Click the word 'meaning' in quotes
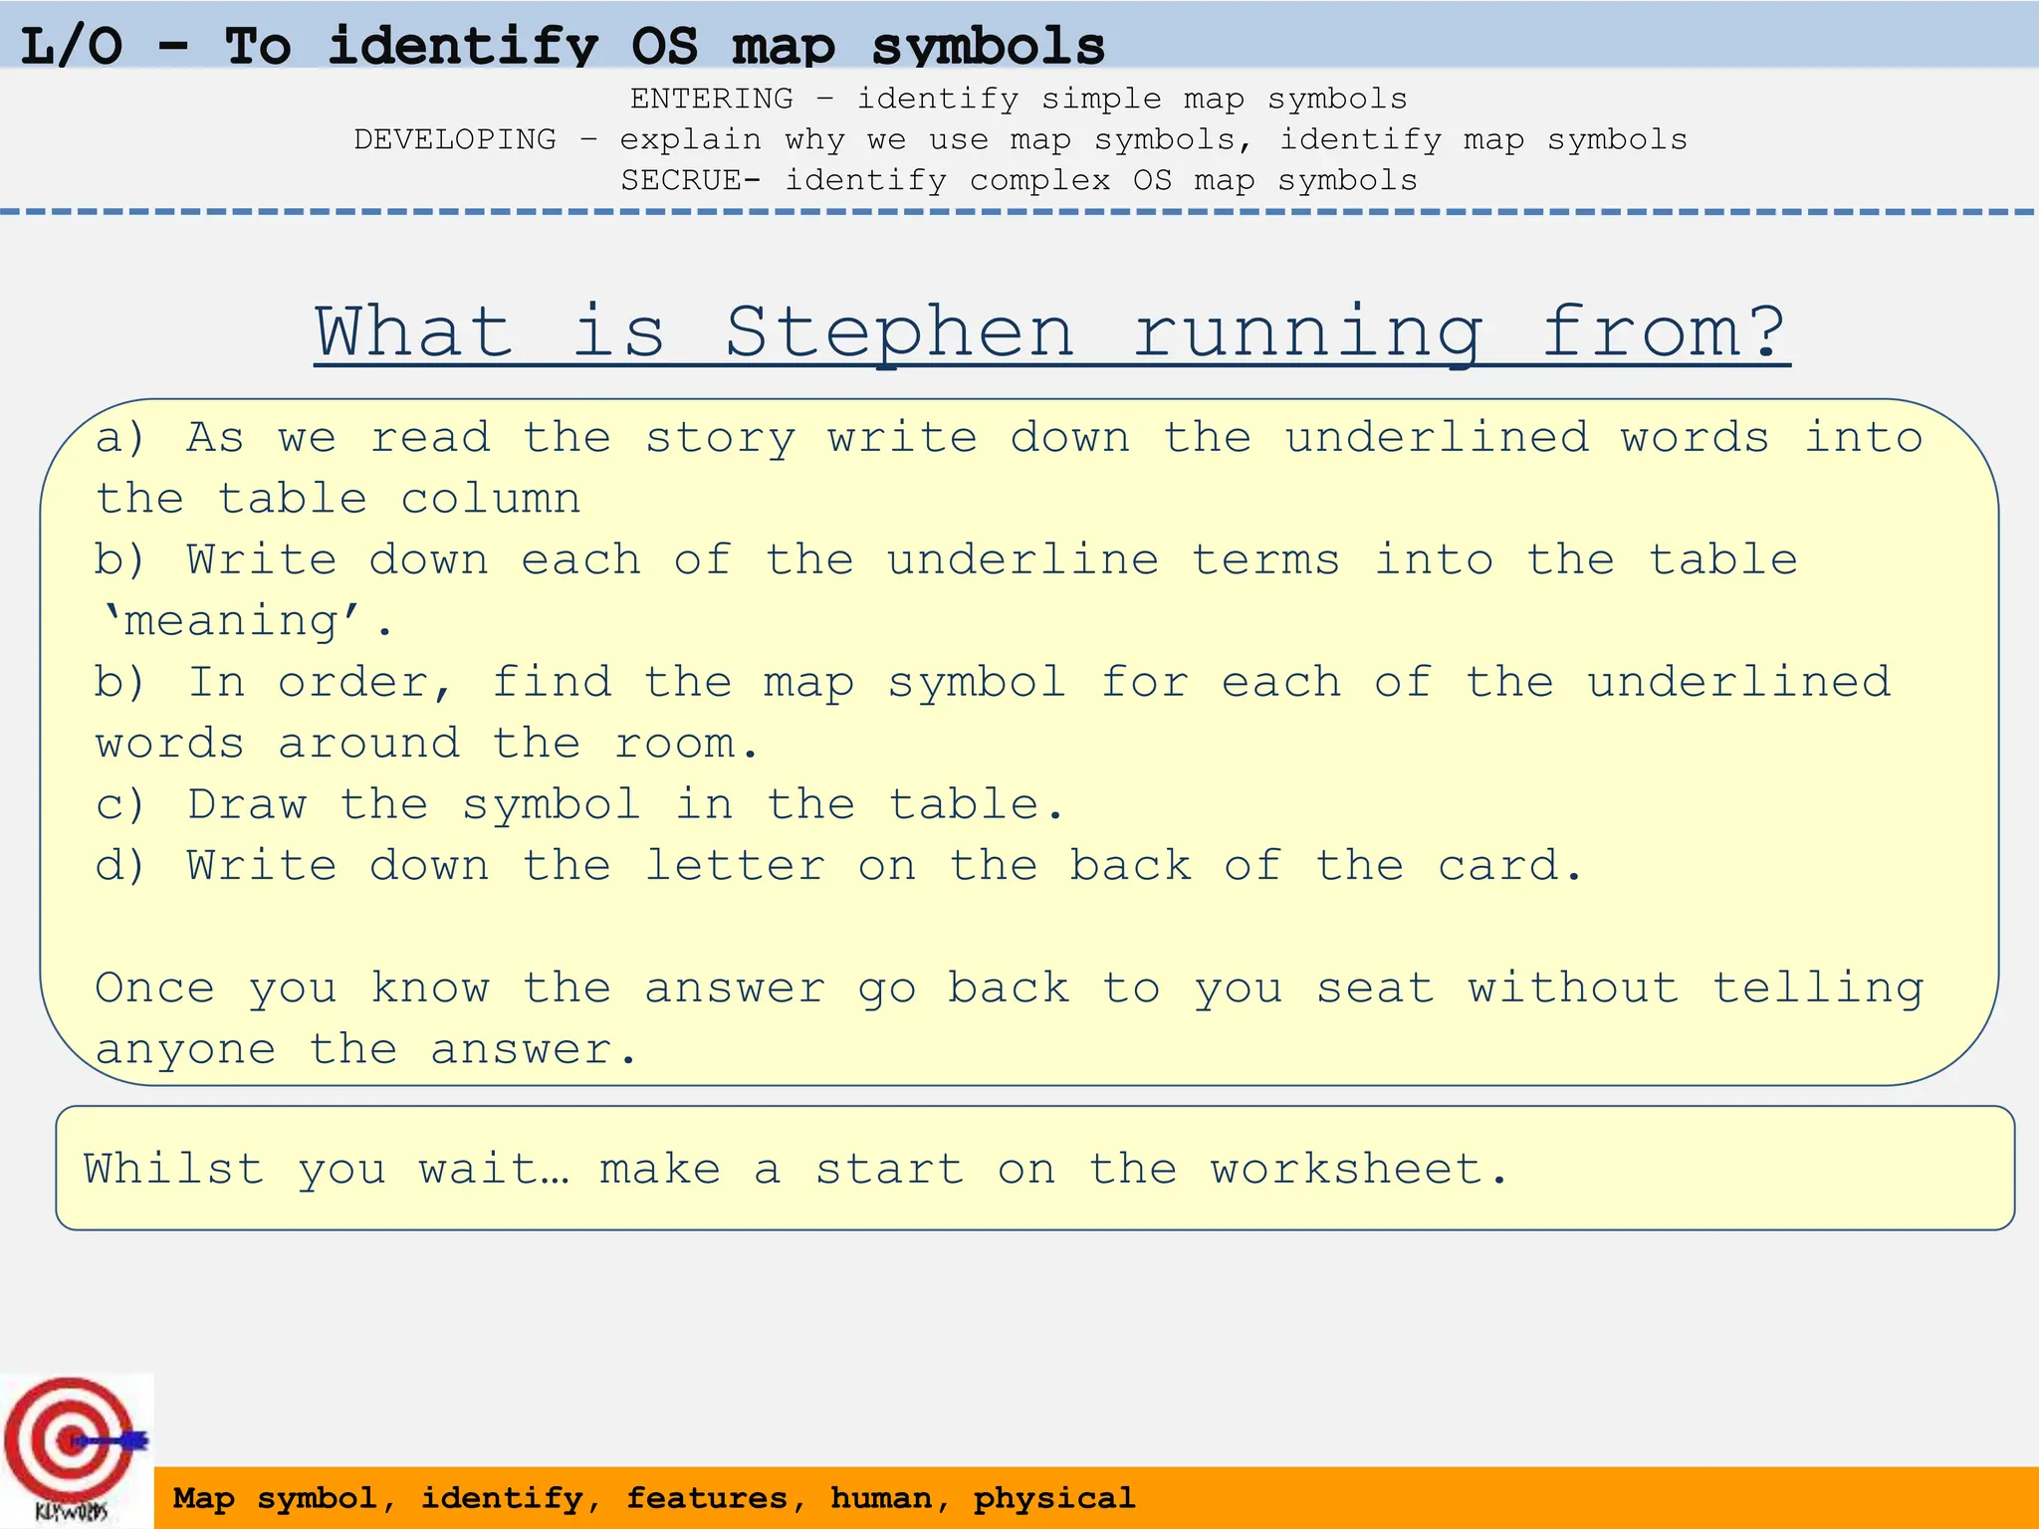2039x1529 pixels. [231, 621]
